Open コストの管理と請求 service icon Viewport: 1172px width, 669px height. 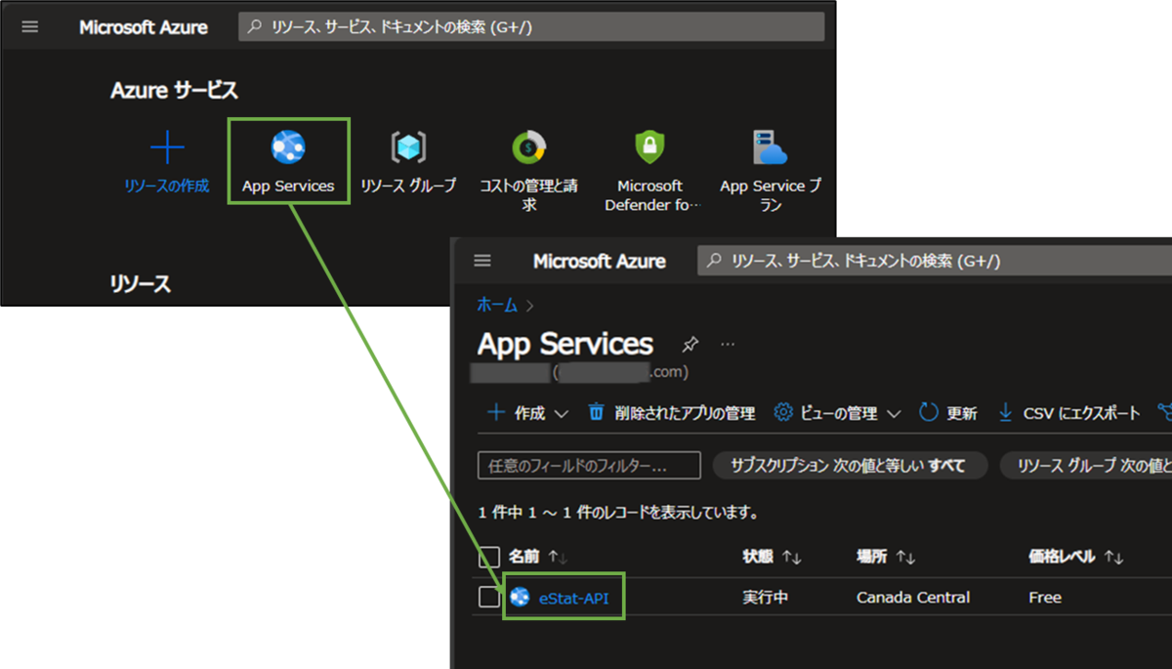pos(528,147)
